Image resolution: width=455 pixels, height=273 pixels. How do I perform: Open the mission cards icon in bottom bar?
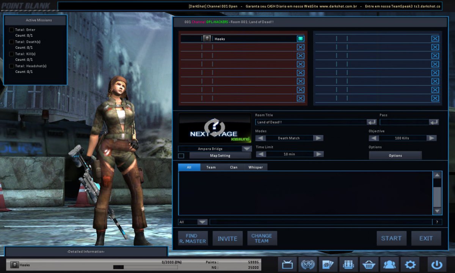(x=328, y=264)
